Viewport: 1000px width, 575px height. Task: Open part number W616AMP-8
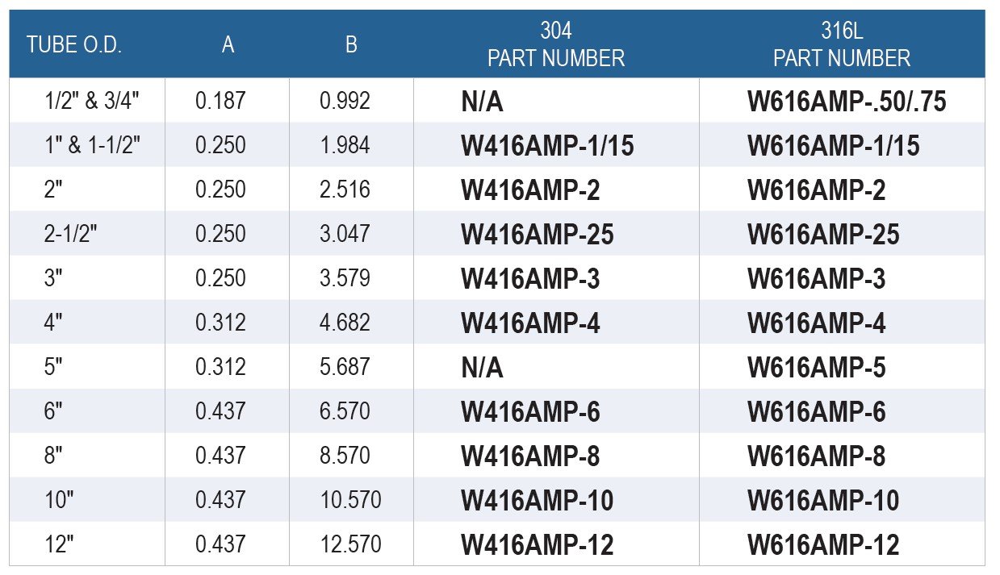817,456
